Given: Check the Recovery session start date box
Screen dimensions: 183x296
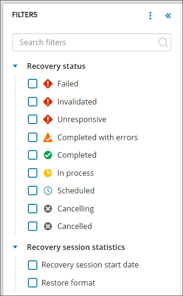Looking at the screenshot, I should point(33,265).
